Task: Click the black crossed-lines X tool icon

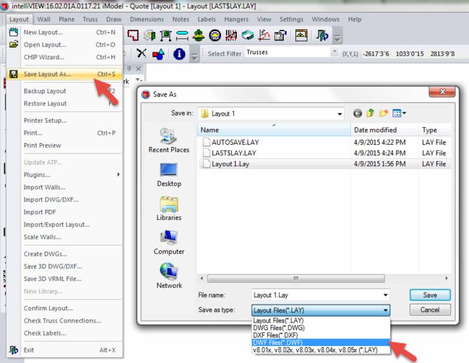Action: [x=141, y=54]
